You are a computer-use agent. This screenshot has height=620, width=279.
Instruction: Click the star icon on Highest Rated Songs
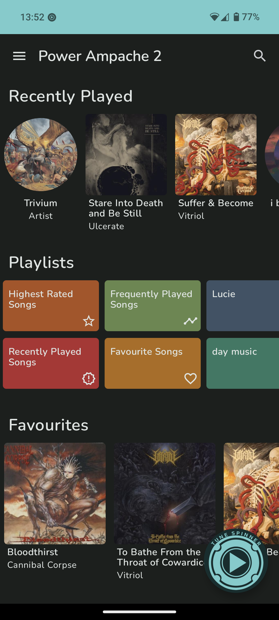coord(89,321)
